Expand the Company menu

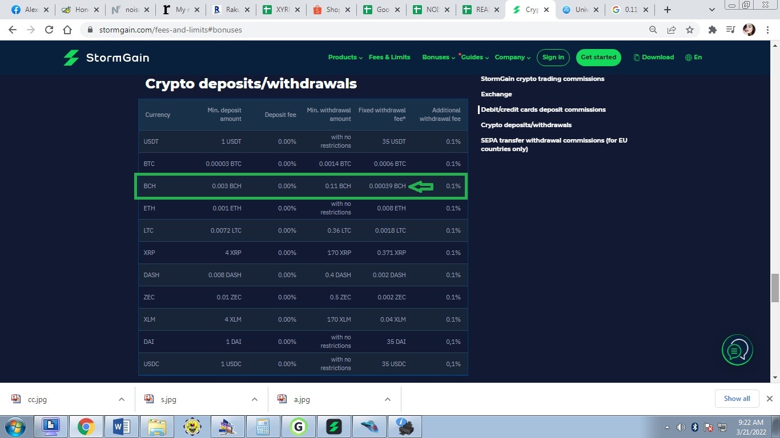pyautogui.click(x=513, y=57)
